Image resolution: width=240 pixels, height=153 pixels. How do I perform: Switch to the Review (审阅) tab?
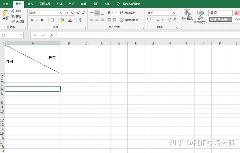pos(83,4)
